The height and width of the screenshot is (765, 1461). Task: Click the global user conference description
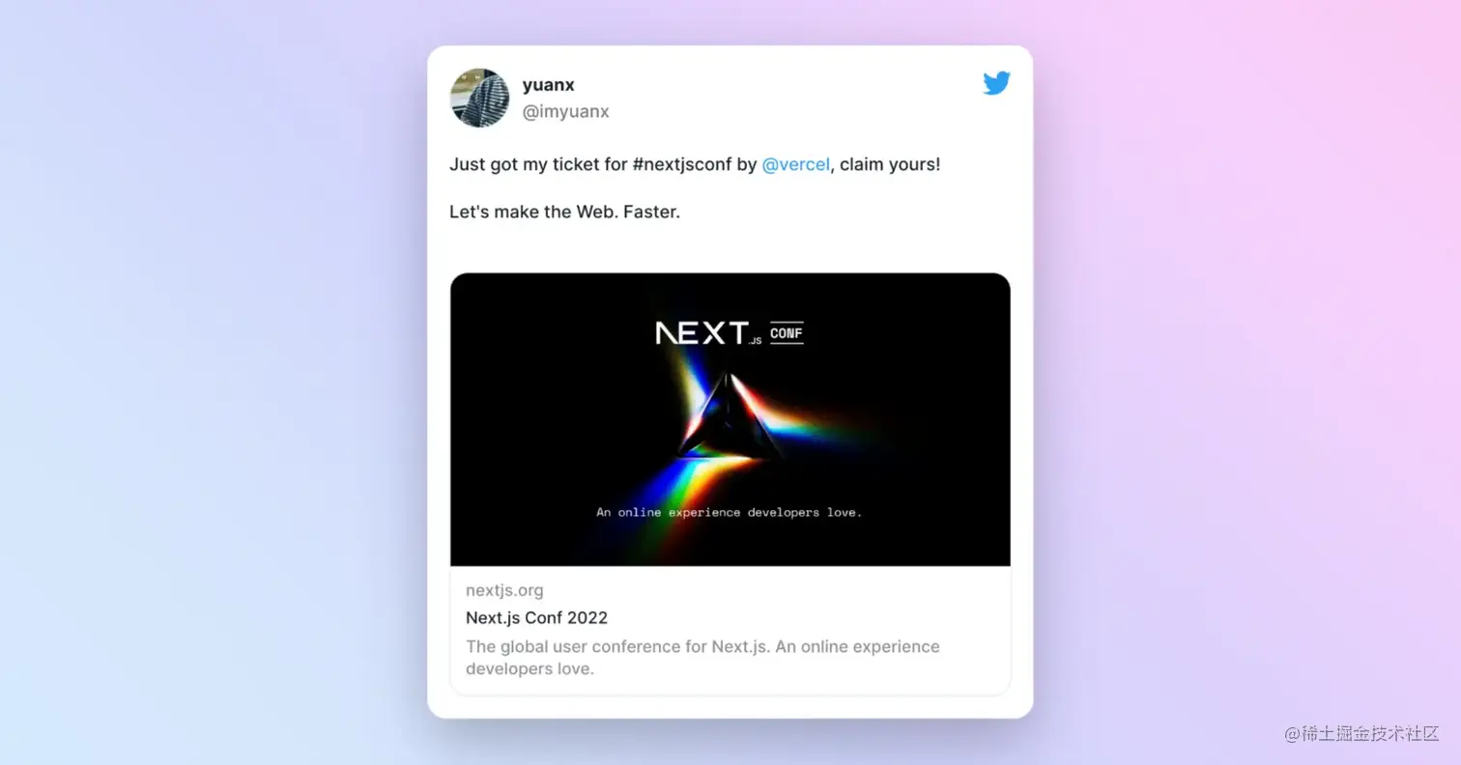[702, 657]
